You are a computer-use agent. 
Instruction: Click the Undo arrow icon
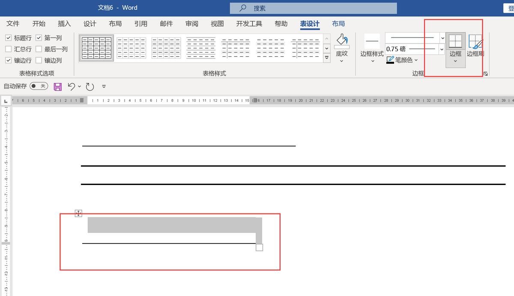(72, 87)
